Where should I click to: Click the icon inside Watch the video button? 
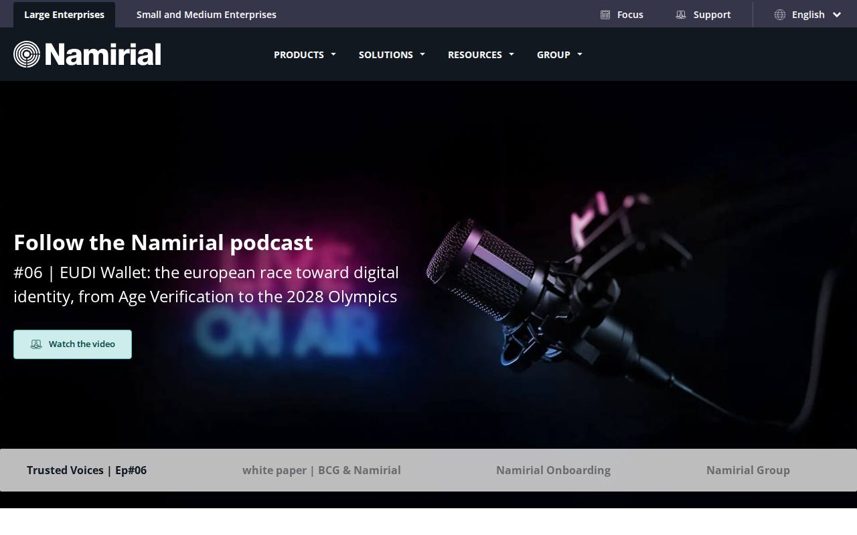36,344
